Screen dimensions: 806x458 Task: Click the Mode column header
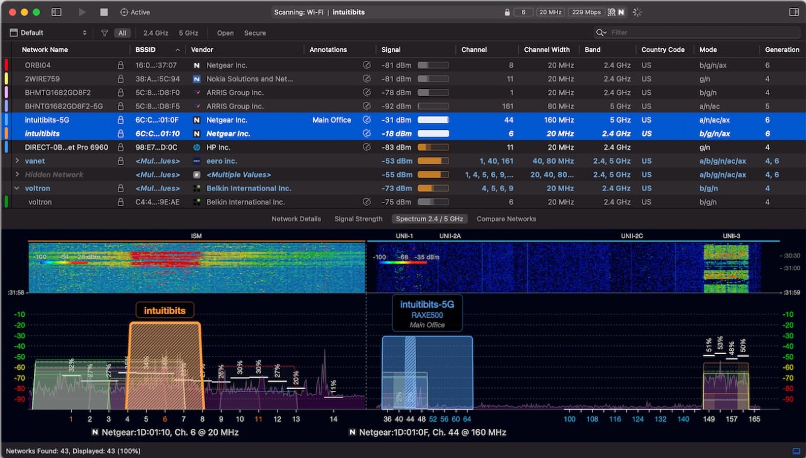708,50
